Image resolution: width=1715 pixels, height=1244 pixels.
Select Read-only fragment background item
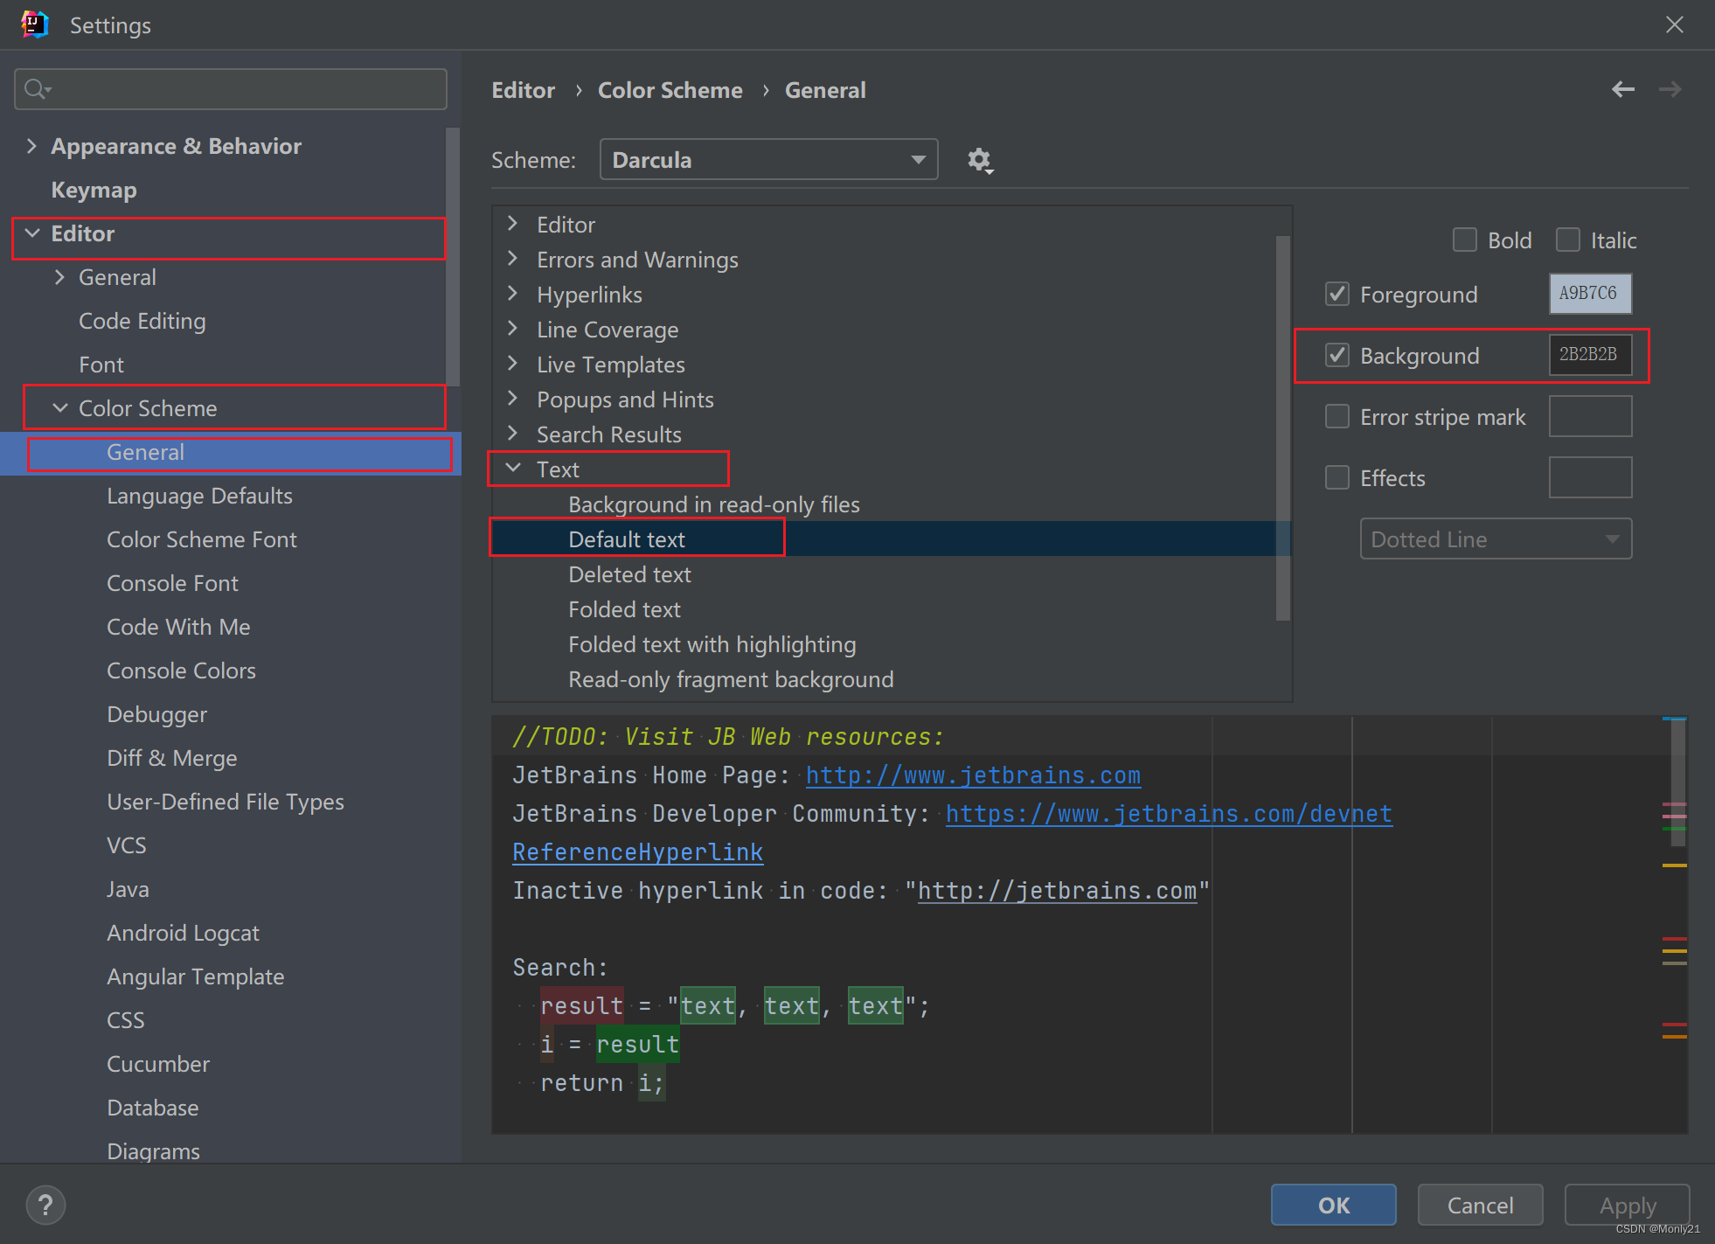point(731,679)
